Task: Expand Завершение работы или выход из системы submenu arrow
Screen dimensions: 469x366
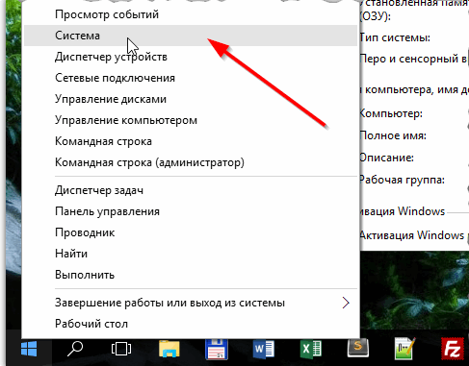Action: coord(346,303)
